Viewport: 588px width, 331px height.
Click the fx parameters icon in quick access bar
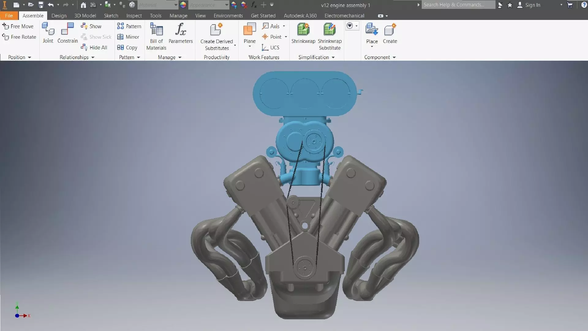tap(254, 5)
